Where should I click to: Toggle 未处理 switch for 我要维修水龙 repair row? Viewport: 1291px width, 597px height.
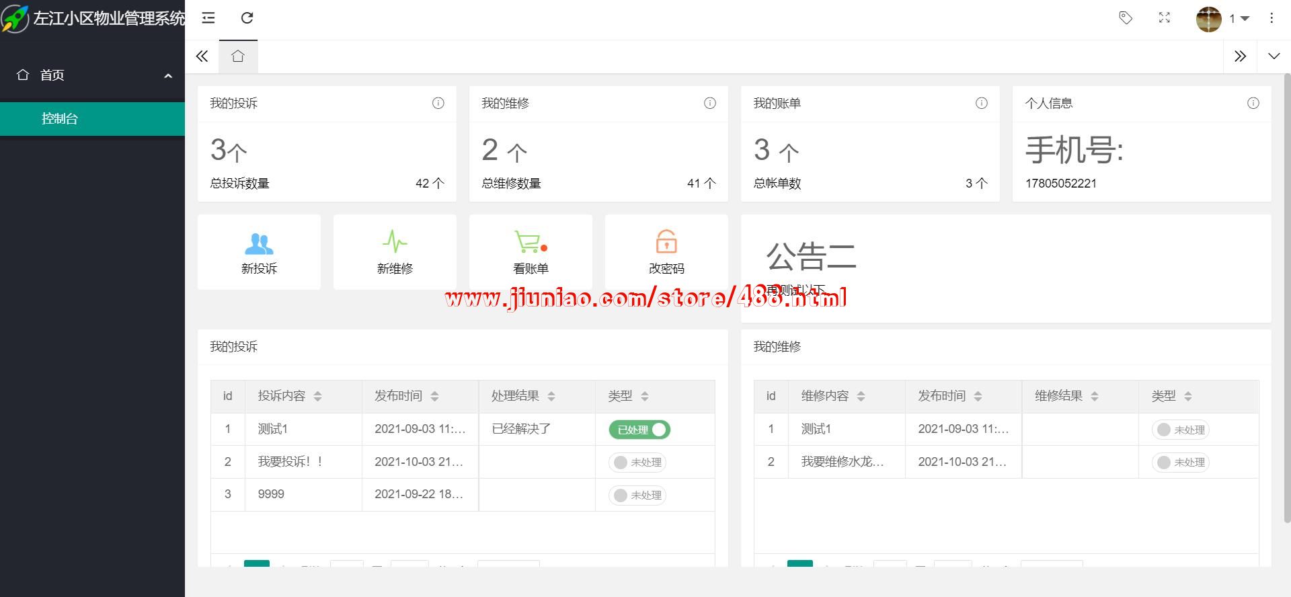1180,463
